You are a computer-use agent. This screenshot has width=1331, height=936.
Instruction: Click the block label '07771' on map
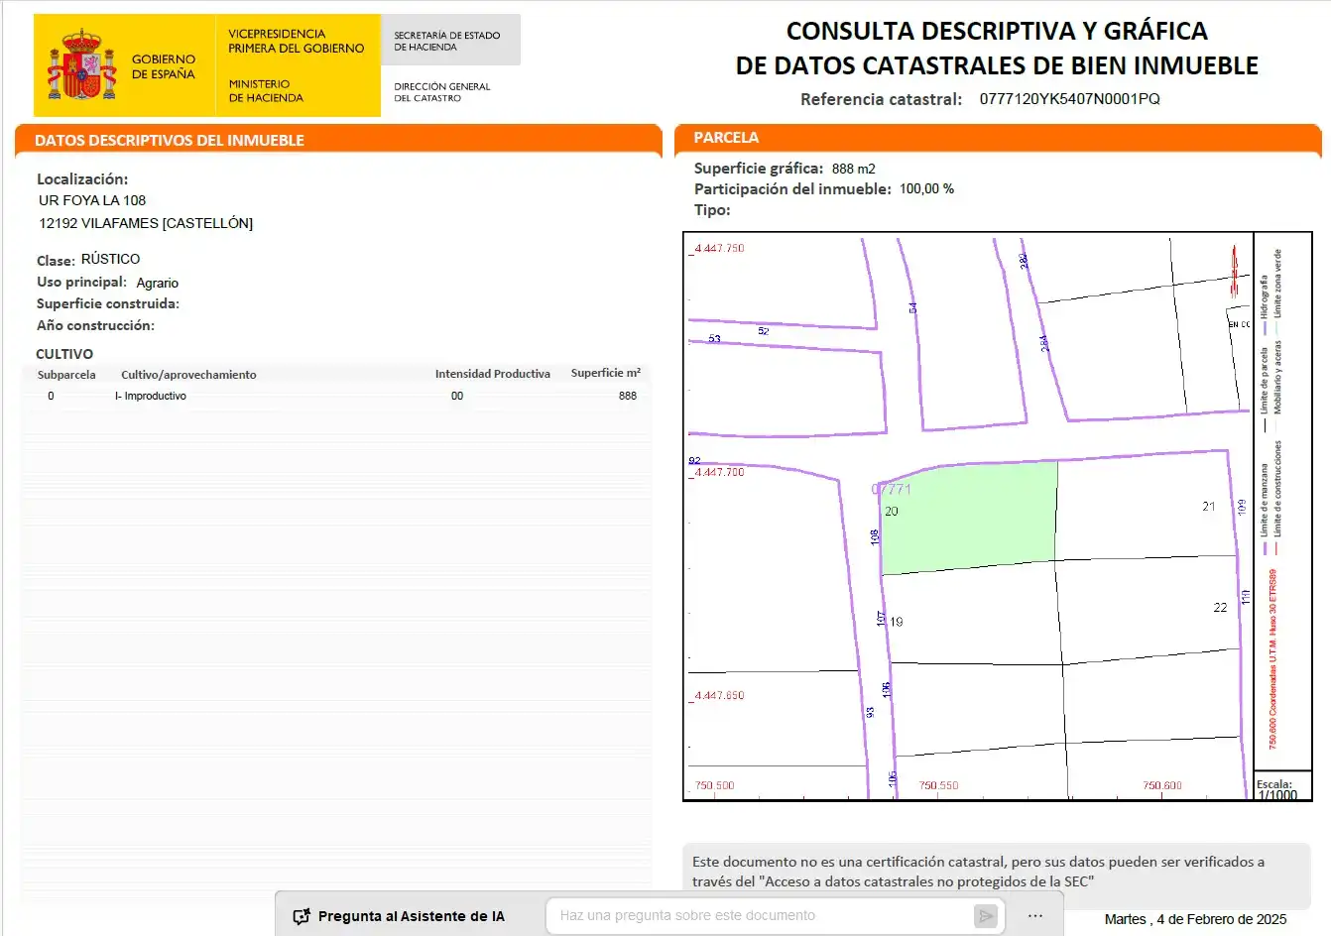[x=892, y=489]
